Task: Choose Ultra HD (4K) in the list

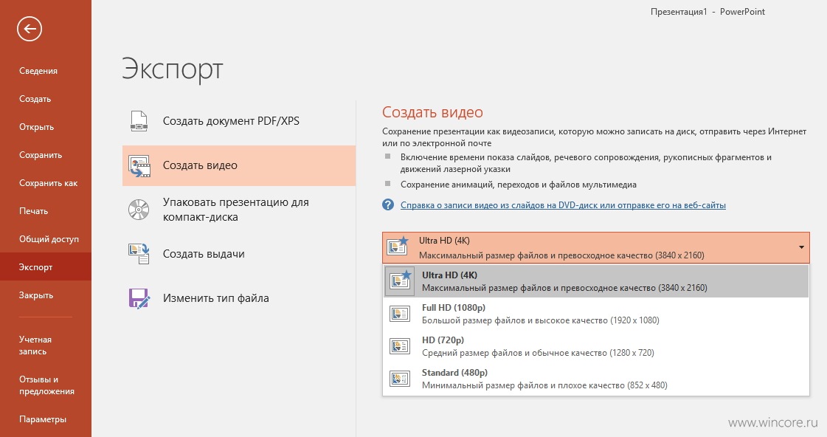Action: pyautogui.click(x=596, y=281)
